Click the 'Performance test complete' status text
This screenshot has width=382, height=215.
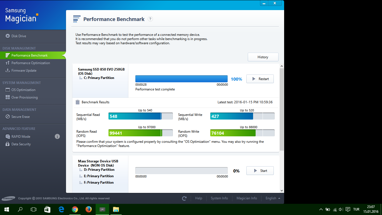point(155,89)
